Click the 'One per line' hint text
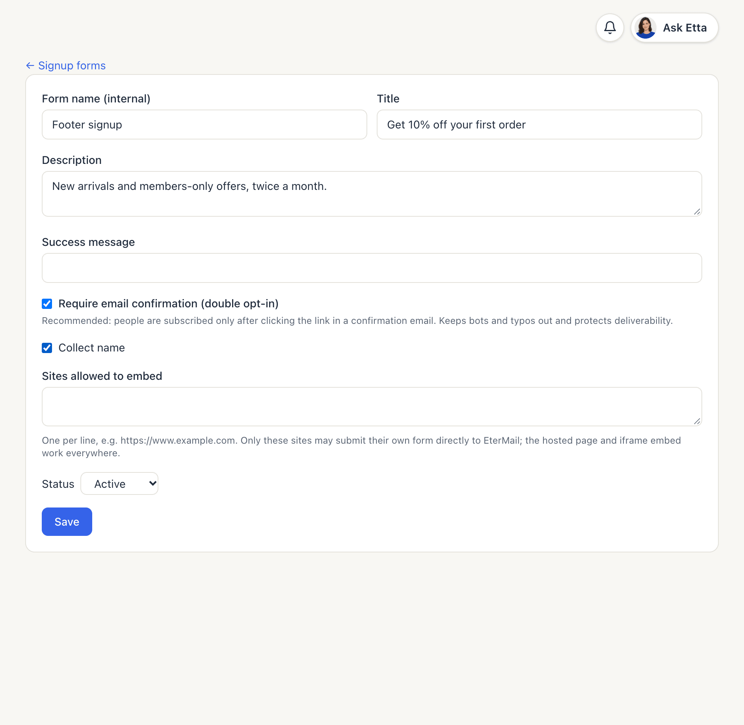 pyautogui.click(x=361, y=447)
